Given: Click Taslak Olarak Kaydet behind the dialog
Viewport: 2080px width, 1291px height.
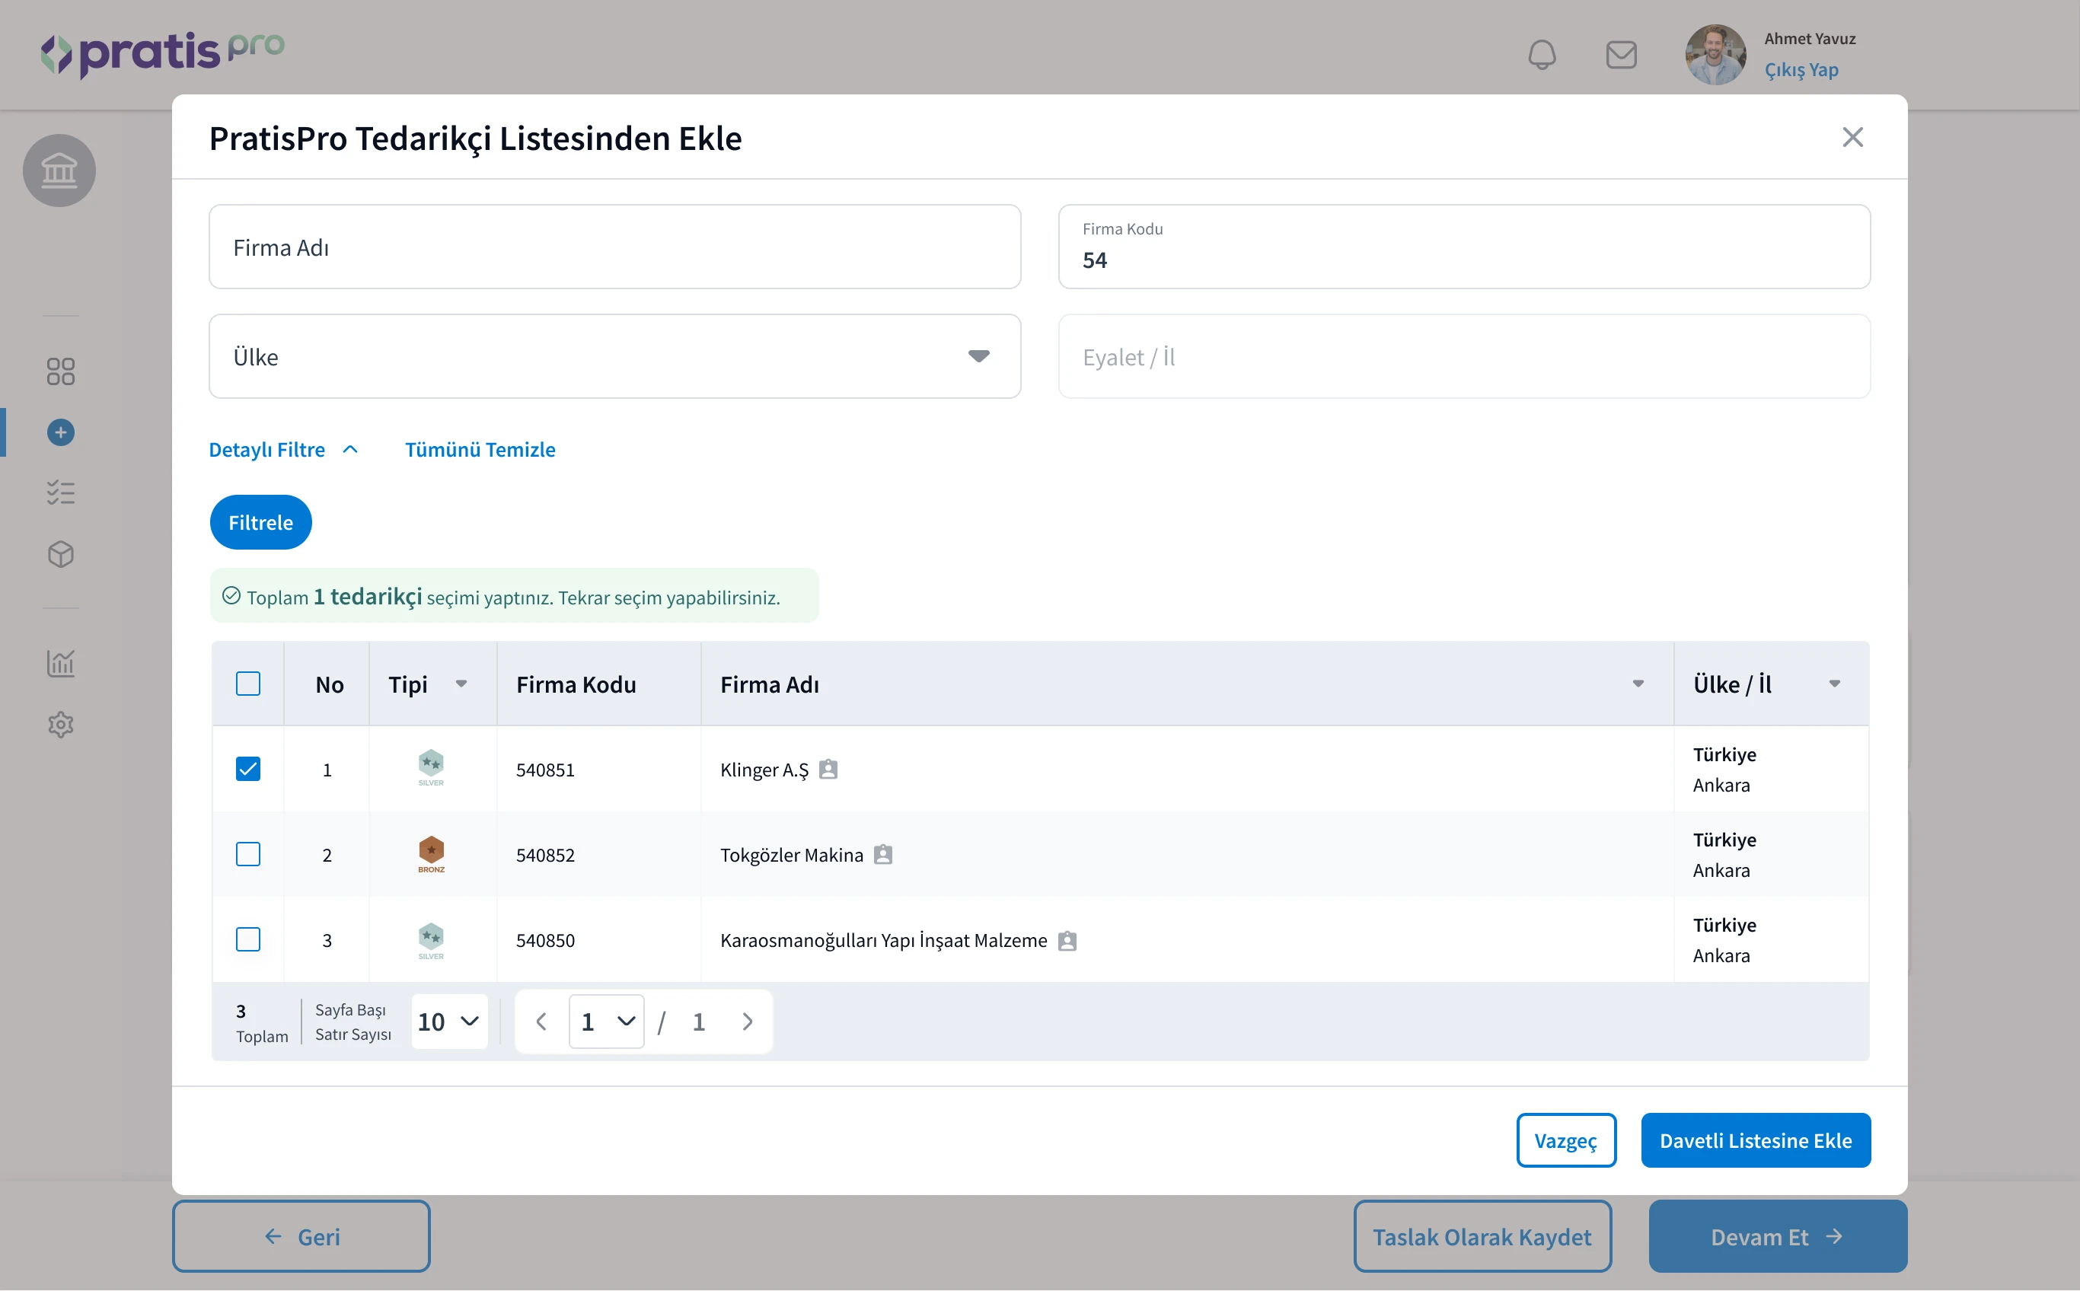Looking at the screenshot, I should pos(1482,1237).
